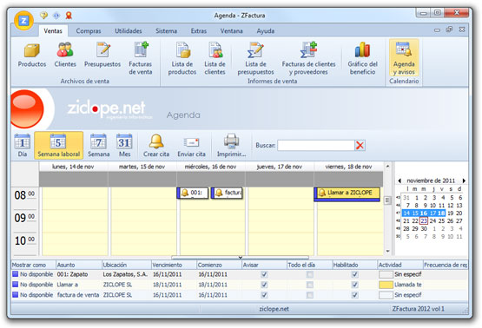Sort by Asunto column header
Screen dimensions: 482x328
pyautogui.click(x=79, y=265)
